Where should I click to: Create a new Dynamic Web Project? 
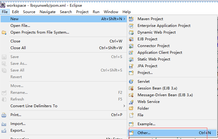pos(172,32)
